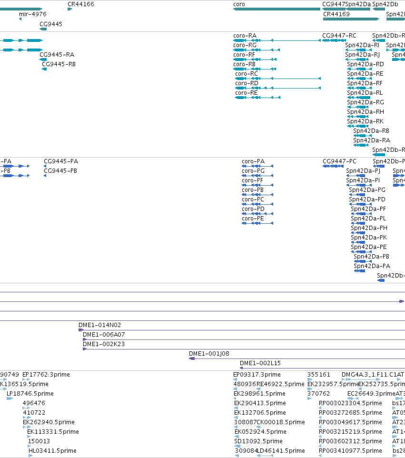Viewport: 405px width, 458px height.
Task: Click the CG9447-RC transcript label
Action: point(339,36)
